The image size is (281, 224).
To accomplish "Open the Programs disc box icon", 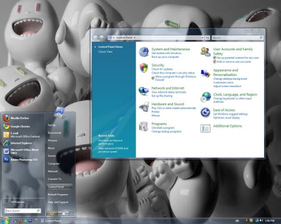I will 144,126.
